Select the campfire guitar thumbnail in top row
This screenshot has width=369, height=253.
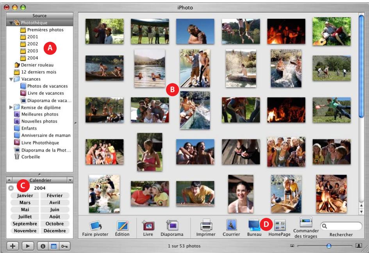click(286, 31)
